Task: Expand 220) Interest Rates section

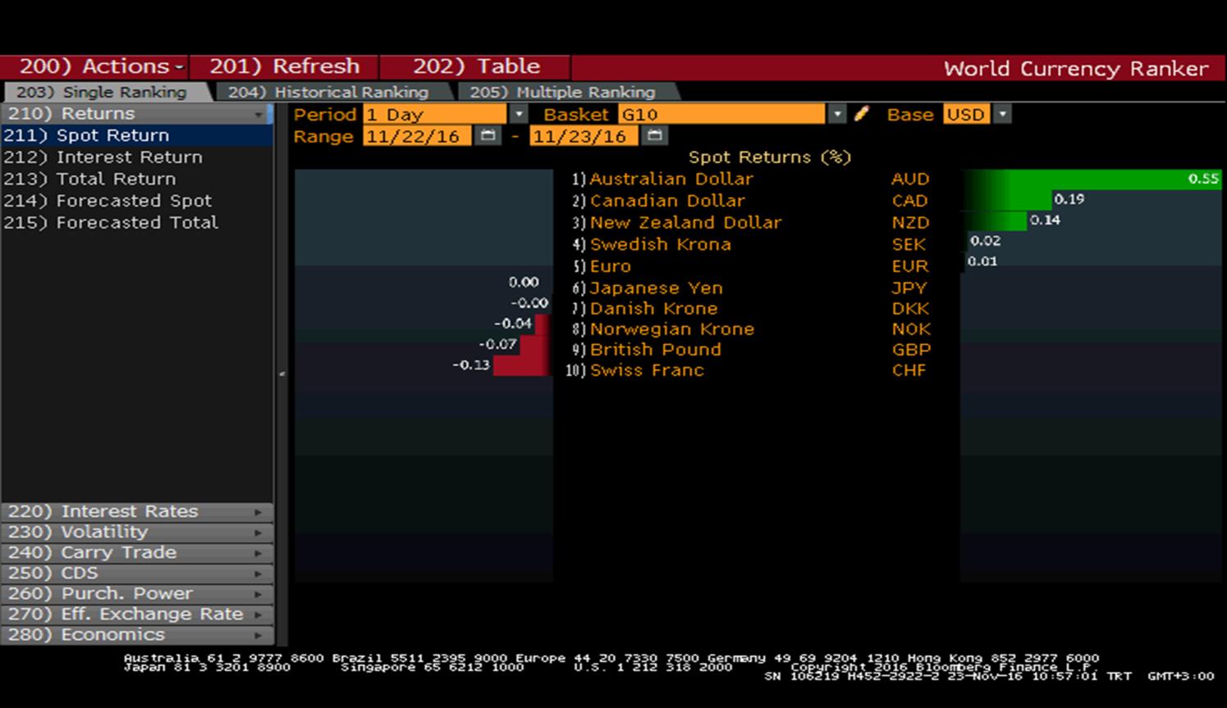Action: 136,511
